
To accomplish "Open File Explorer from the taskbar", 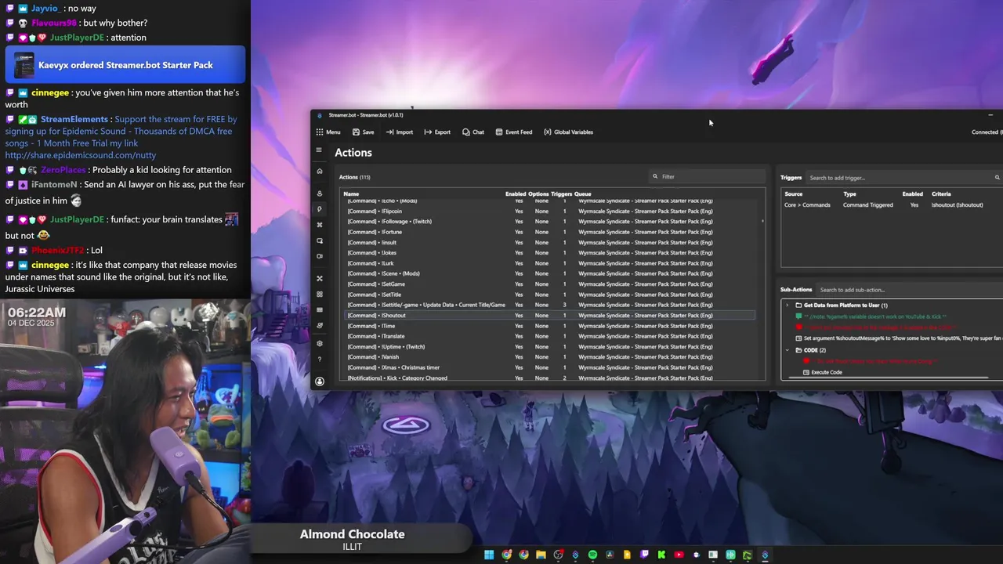I will click(541, 555).
